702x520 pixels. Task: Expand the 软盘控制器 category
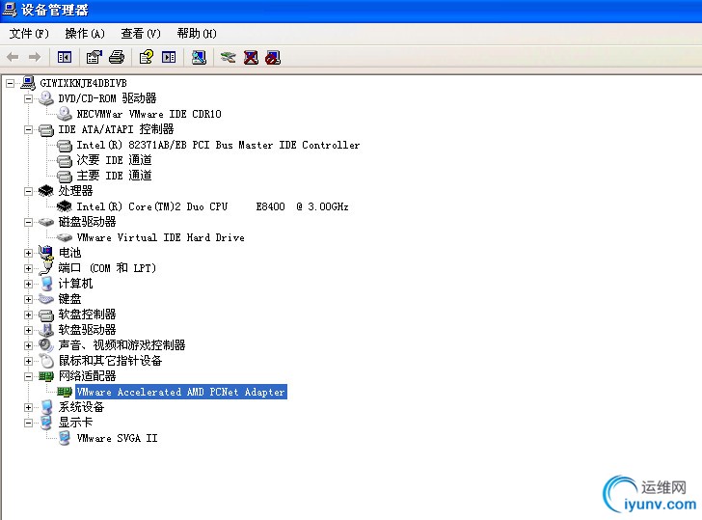28,315
